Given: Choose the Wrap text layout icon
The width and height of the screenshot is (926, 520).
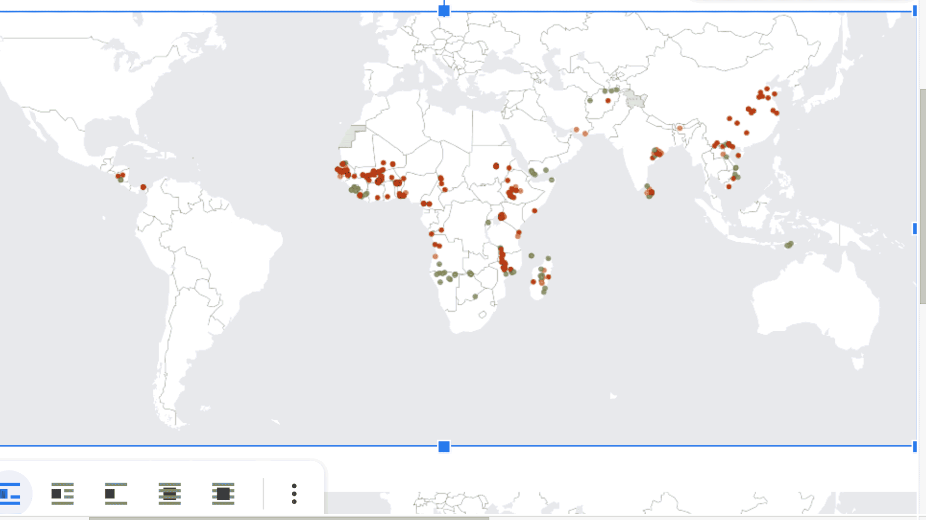Looking at the screenshot, I should click(x=63, y=494).
